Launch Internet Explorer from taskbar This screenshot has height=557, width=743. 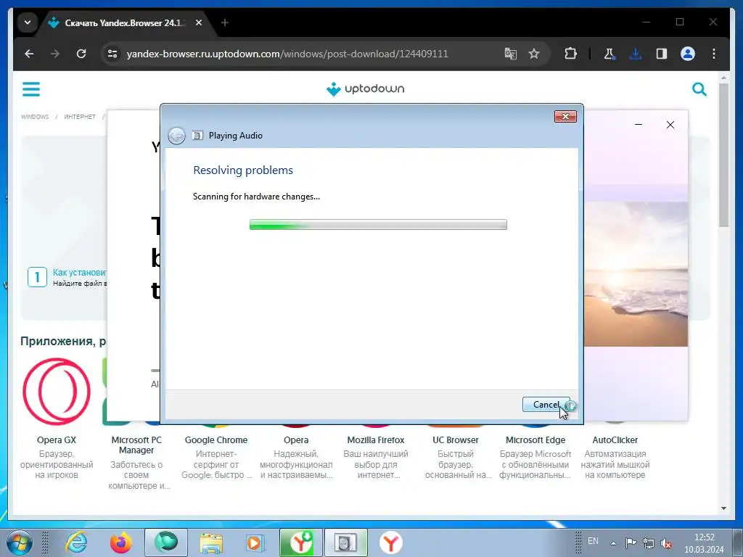pos(77,542)
